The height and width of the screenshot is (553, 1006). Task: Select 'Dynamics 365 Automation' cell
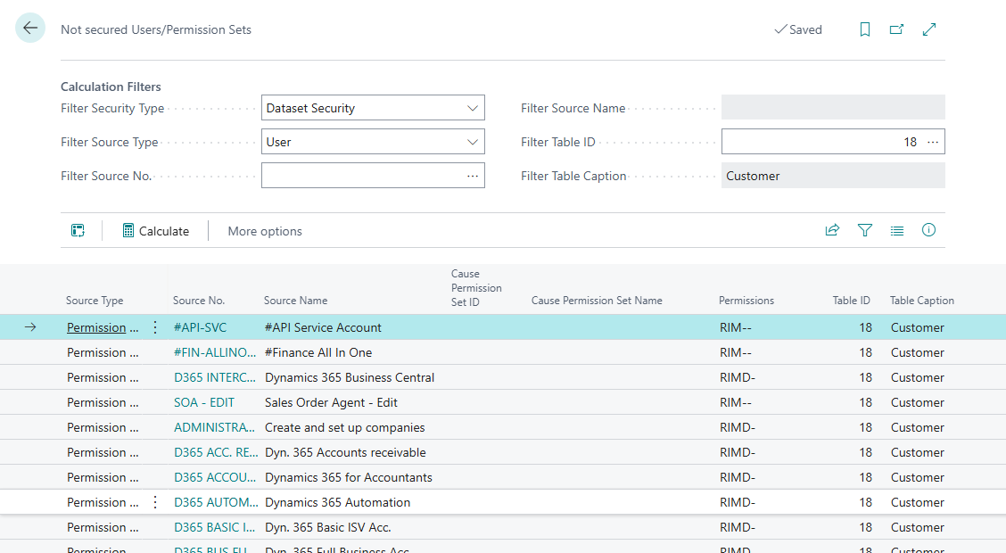(337, 502)
